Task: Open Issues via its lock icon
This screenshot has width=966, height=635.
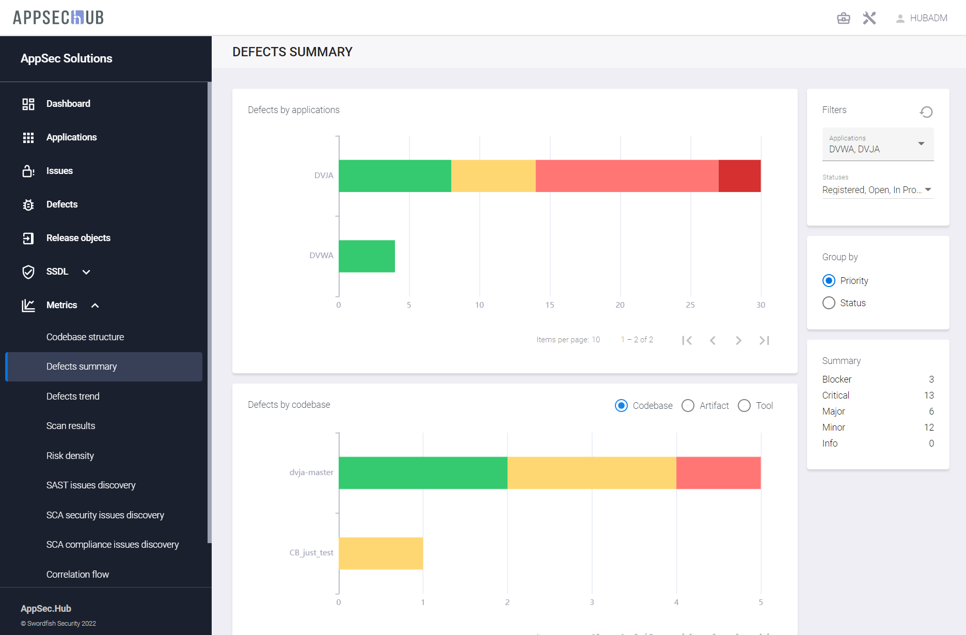Action: [28, 171]
